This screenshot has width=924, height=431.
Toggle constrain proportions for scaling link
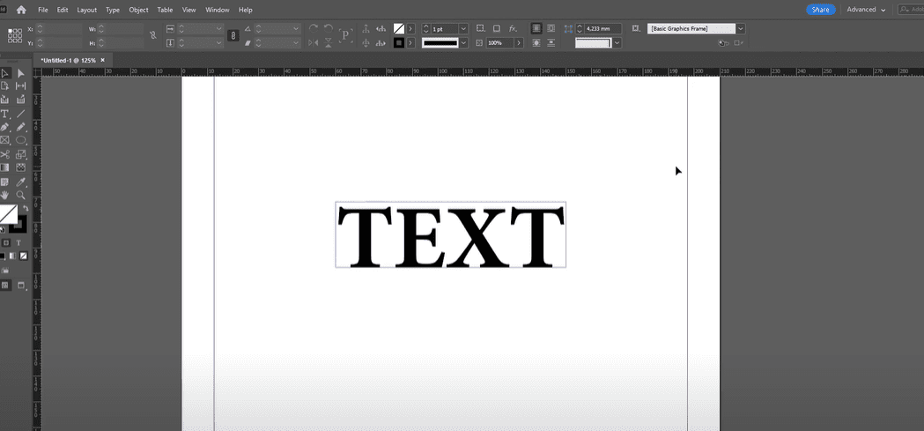(x=233, y=35)
